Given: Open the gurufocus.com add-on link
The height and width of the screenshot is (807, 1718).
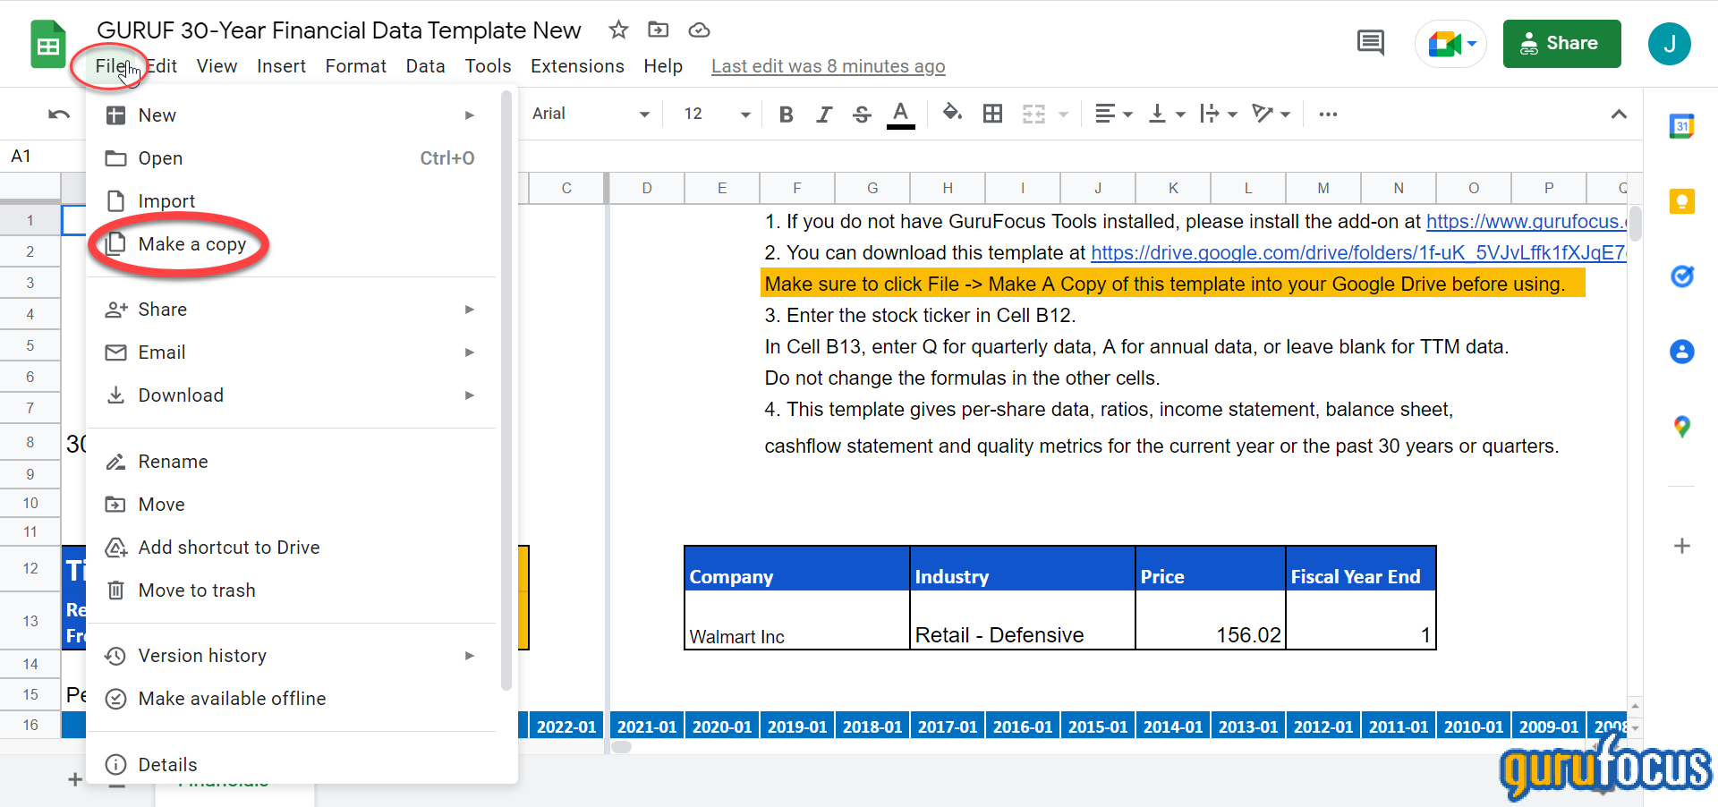Looking at the screenshot, I should [1525, 222].
